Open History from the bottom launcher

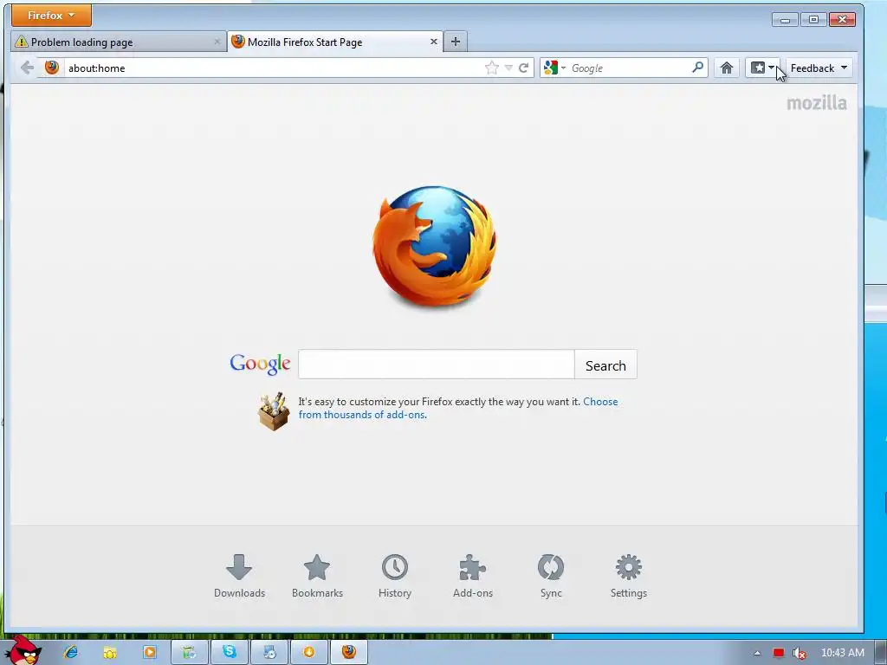[395, 576]
